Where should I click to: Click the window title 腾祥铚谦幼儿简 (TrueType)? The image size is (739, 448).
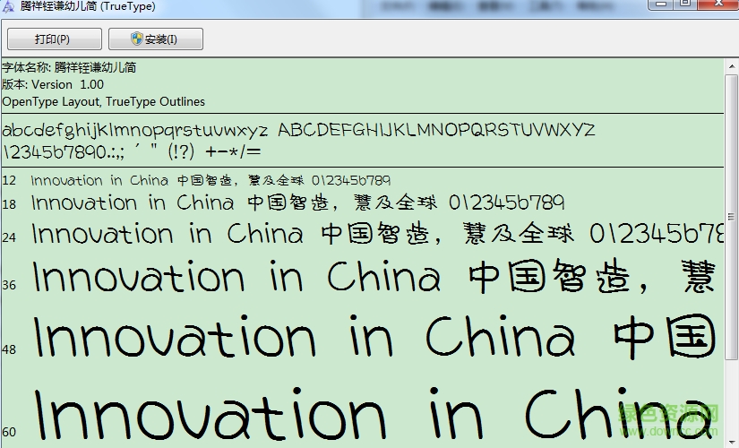pyautogui.click(x=88, y=6)
